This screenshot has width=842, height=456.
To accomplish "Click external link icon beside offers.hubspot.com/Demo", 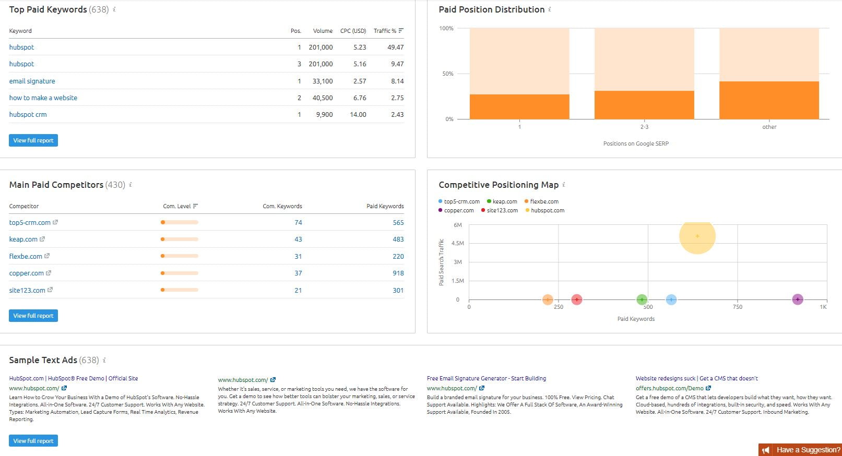I will (708, 388).
